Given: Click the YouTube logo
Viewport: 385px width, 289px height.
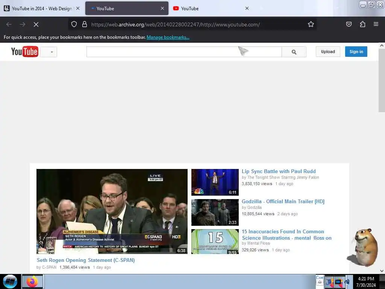Looking at the screenshot, I should point(24,52).
